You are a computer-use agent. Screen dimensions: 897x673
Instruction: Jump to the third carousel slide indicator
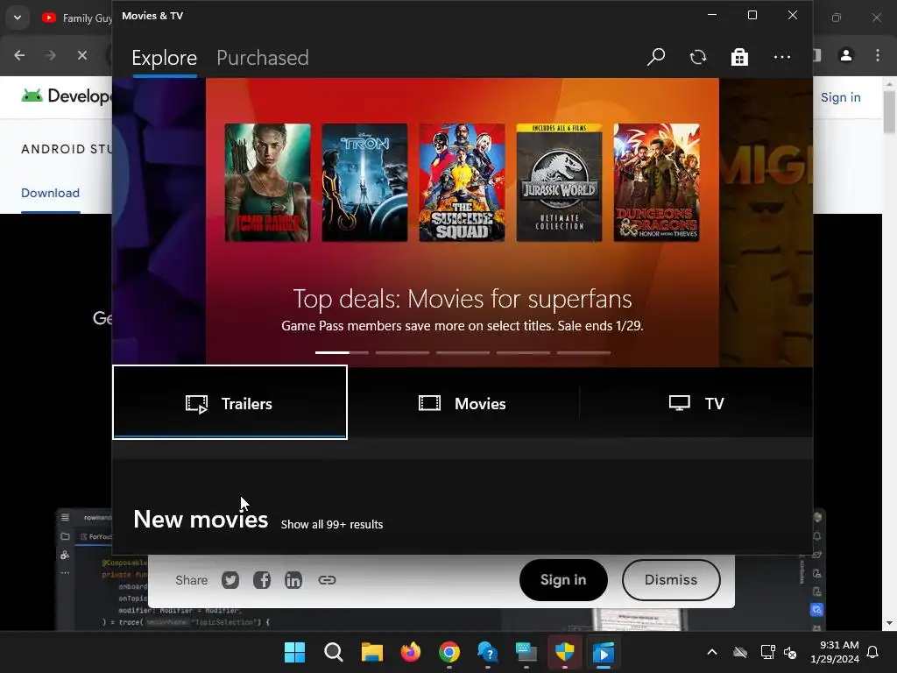pyautogui.click(x=463, y=352)
